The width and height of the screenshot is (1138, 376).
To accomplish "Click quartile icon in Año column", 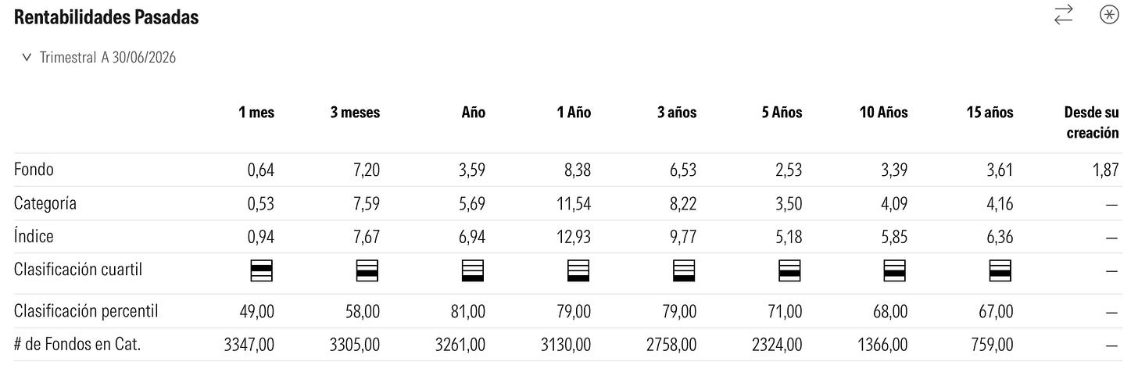I will click(x=474, y=270).
